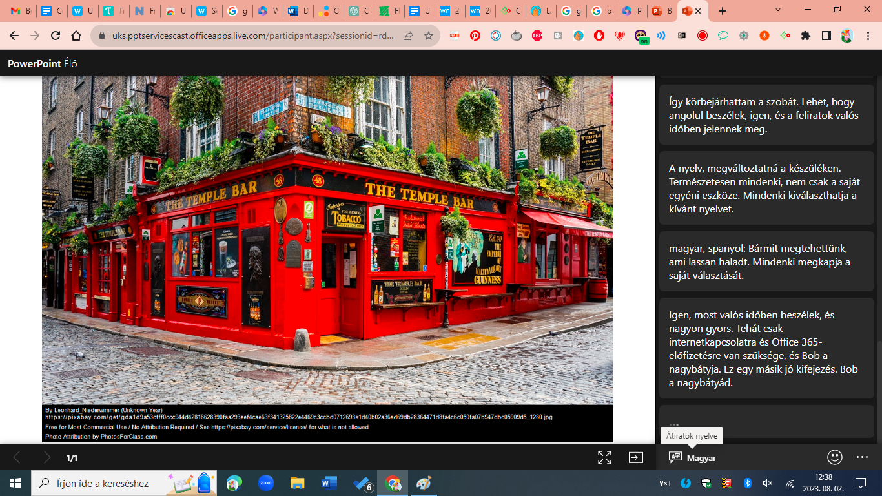Click the red record extension icon
The height and width of the screenshot is (496, 882).
click(703, 36)
